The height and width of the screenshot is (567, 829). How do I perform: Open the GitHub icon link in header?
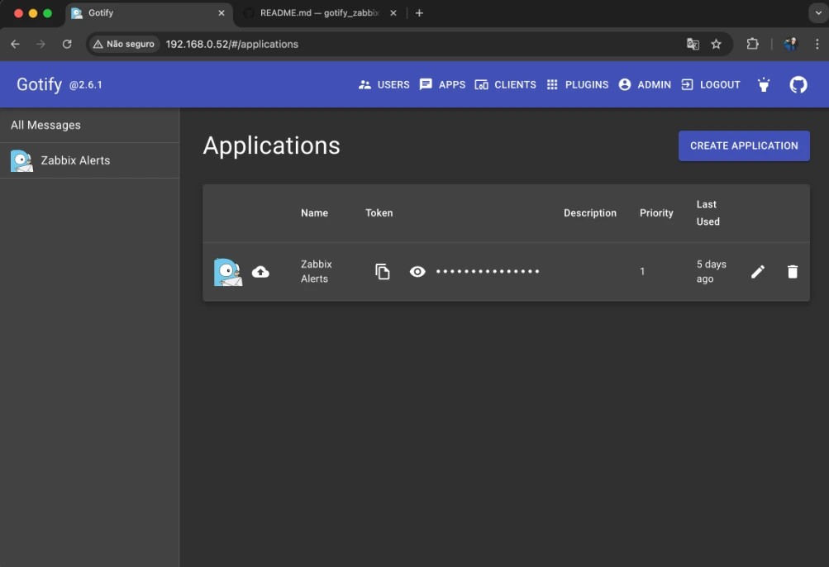798,84
